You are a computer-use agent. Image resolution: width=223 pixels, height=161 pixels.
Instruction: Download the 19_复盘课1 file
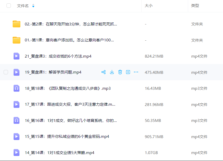tap(112, 72)
